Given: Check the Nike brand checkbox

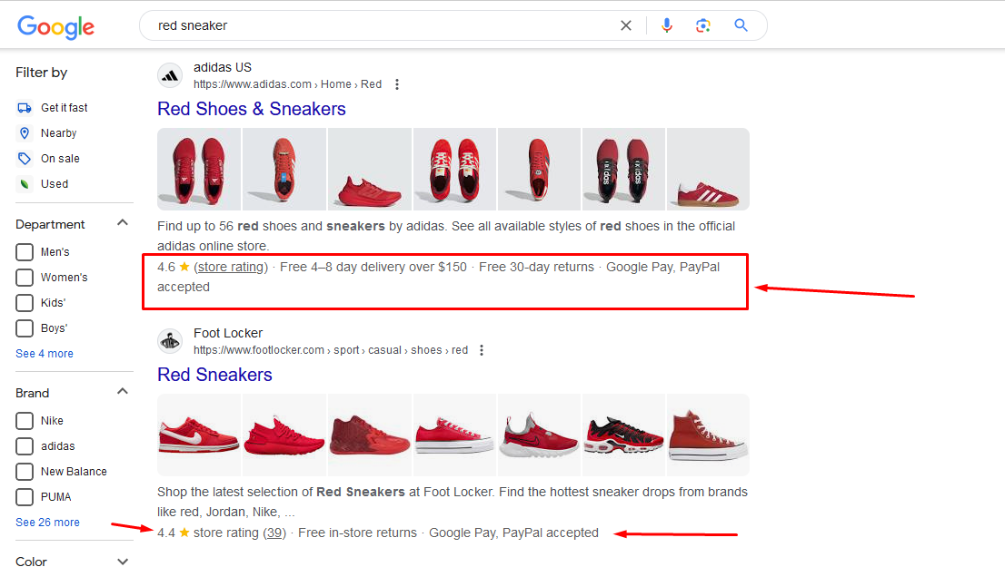Looking at the screenshot, I should [25, 421].
